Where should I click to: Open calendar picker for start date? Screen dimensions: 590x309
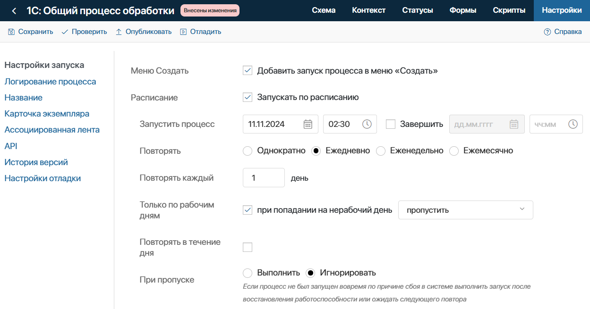[308, 124]
